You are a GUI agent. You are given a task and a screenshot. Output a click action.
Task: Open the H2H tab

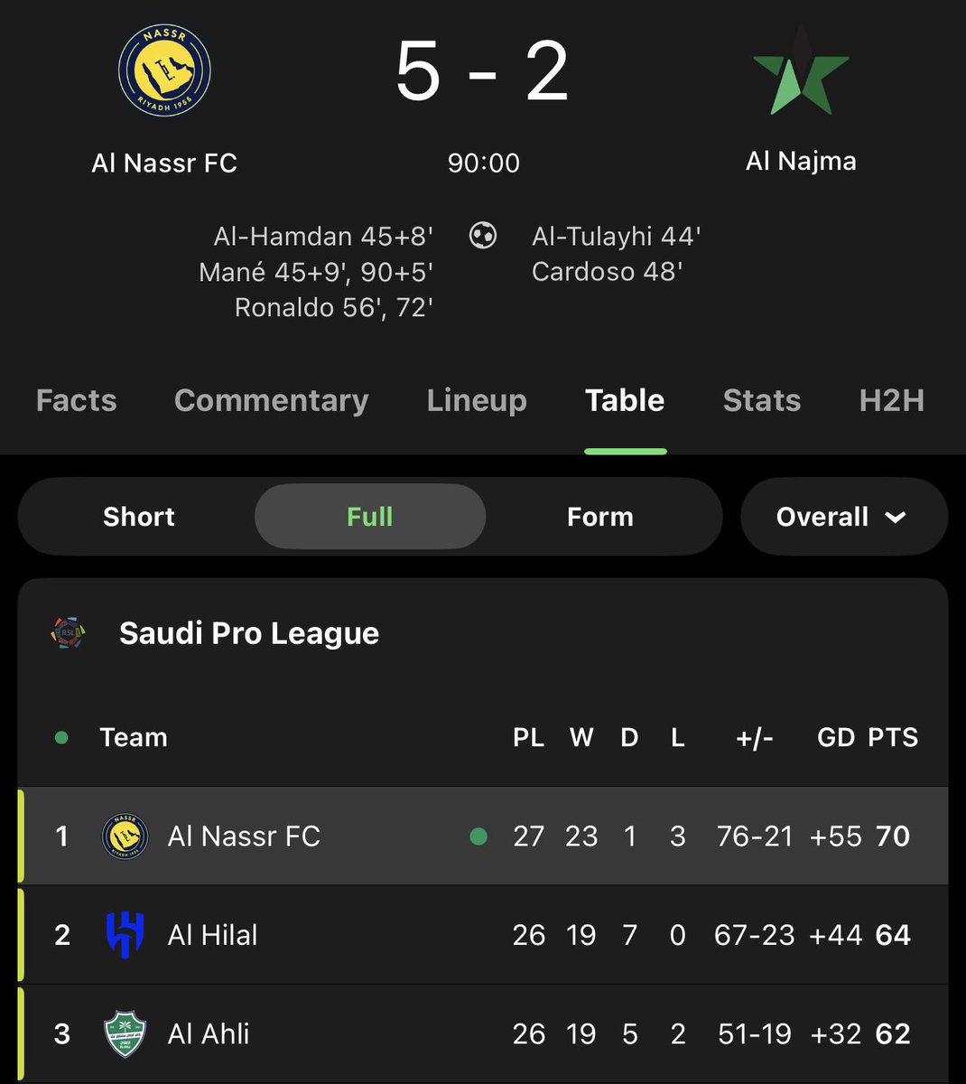(x=891, y=400)
